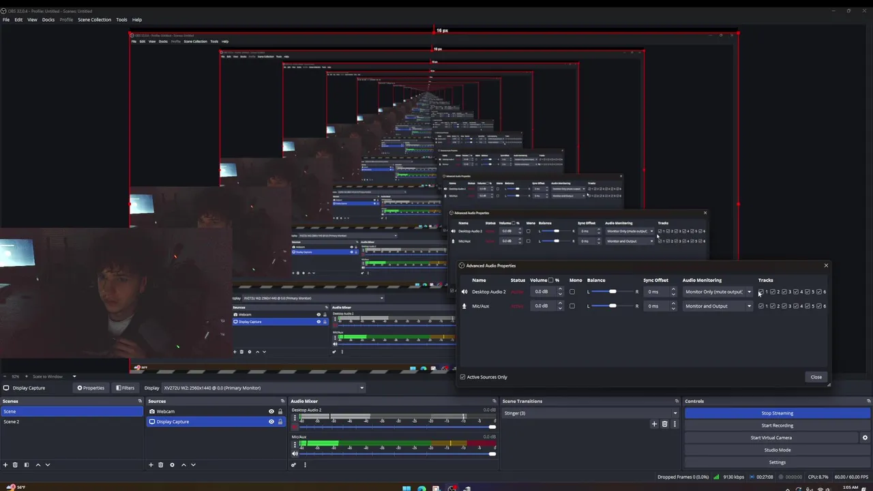
Task: Uncheck Active Sources Only
Action: click(x=462, y=377)
